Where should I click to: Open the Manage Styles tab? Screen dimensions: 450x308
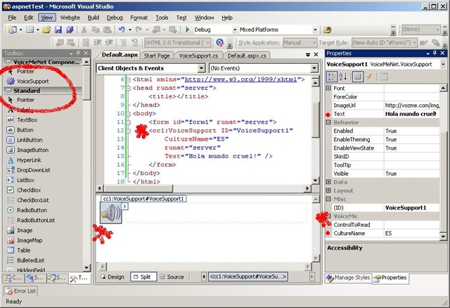click(x=348, y=278)
